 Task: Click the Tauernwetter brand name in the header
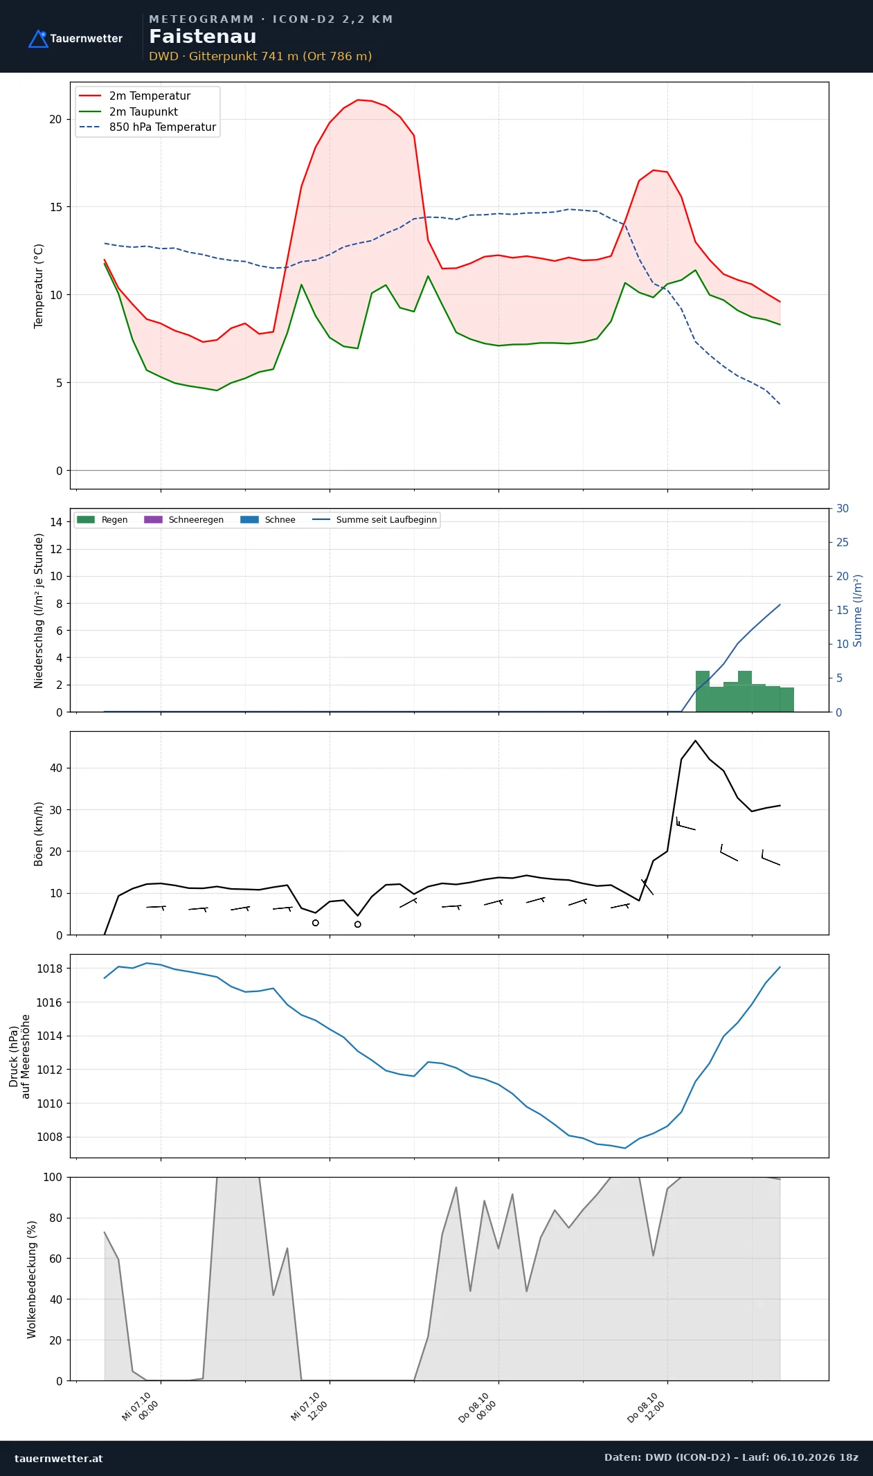tap(87, 39)
